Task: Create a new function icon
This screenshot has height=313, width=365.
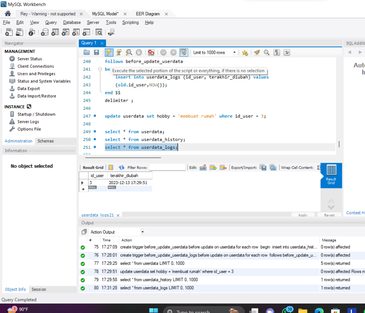Action: (86, 32)
